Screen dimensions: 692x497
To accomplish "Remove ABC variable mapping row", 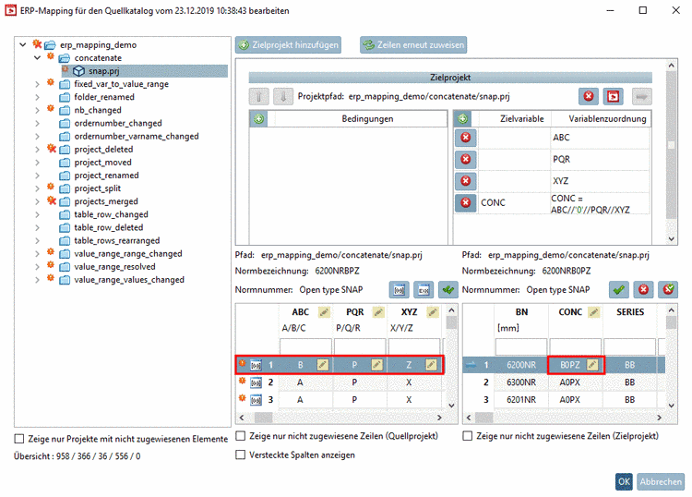I will (465, 138).
